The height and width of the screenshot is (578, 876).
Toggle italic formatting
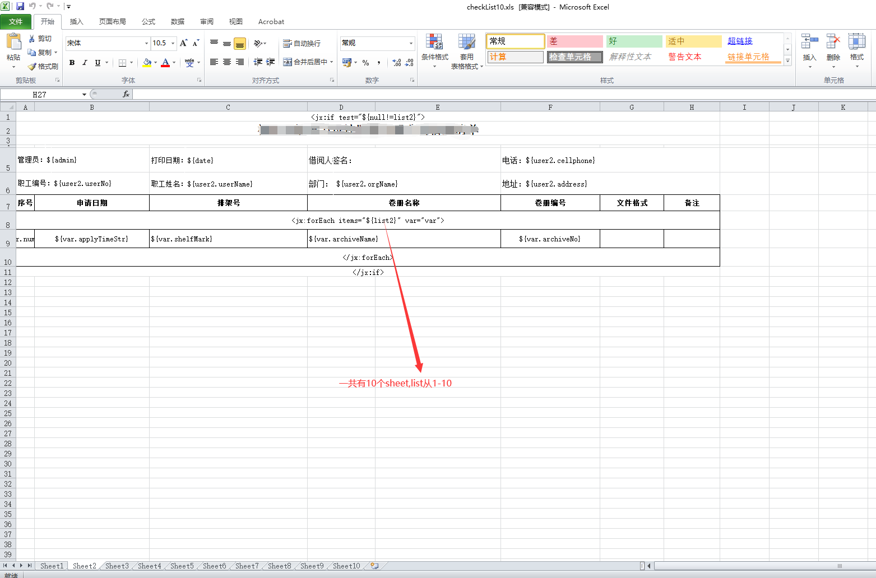(85, 63)
